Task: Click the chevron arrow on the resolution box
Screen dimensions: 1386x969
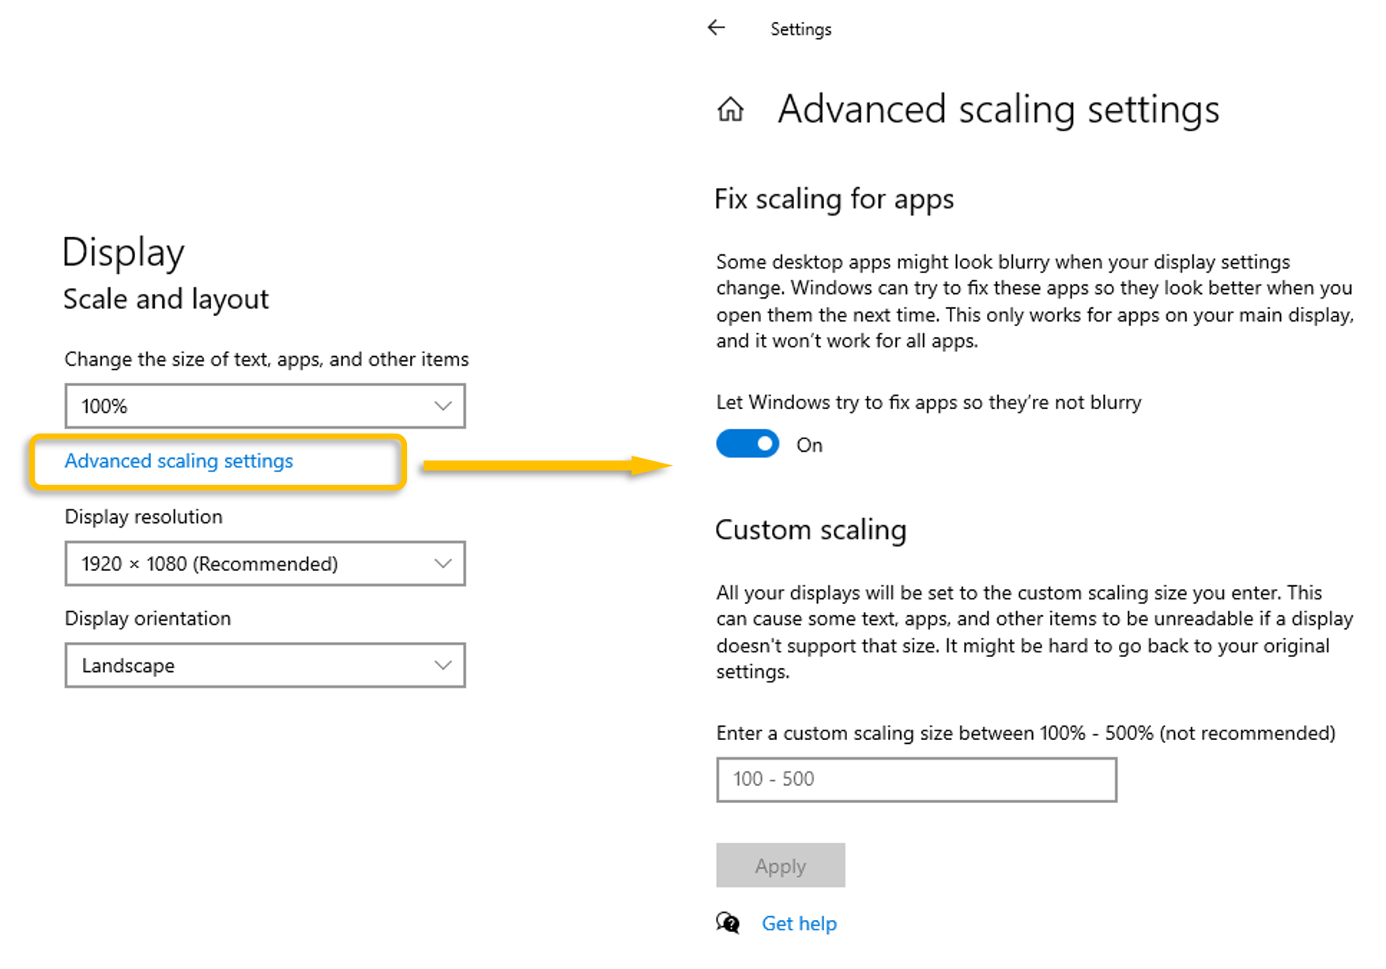Action: pyautogui.click(x=443, y=564)
